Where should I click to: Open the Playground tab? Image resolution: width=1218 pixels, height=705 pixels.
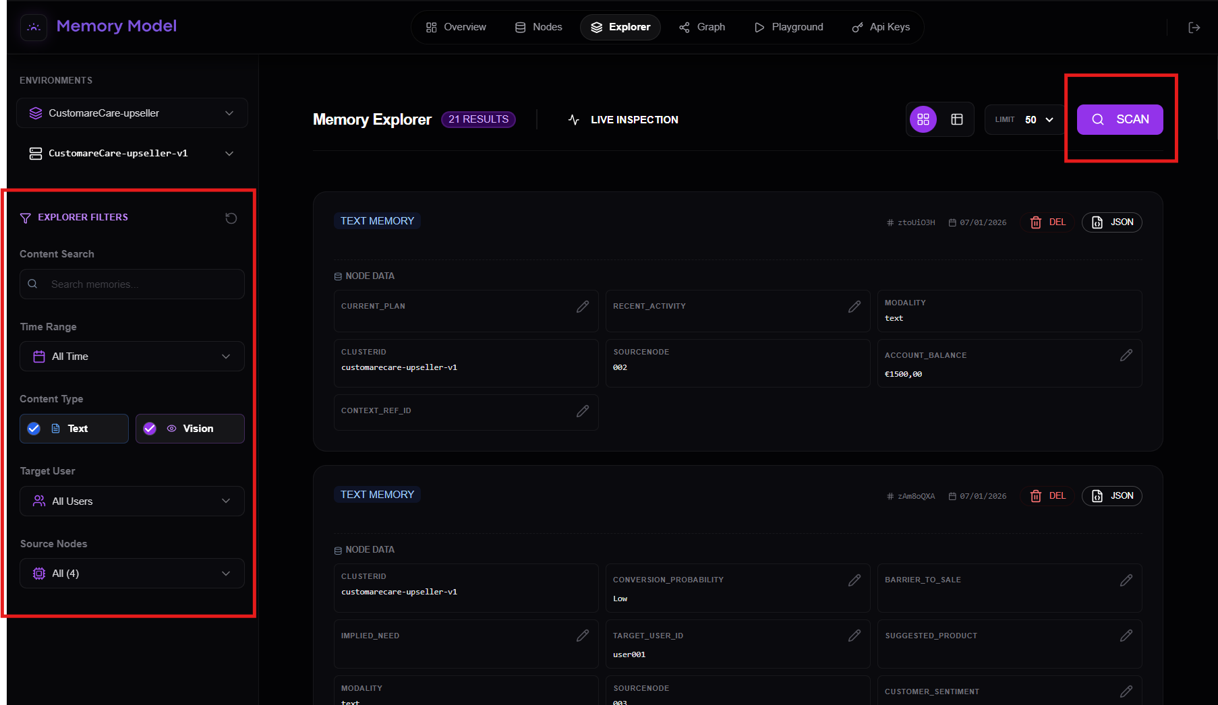pos(788,27)
